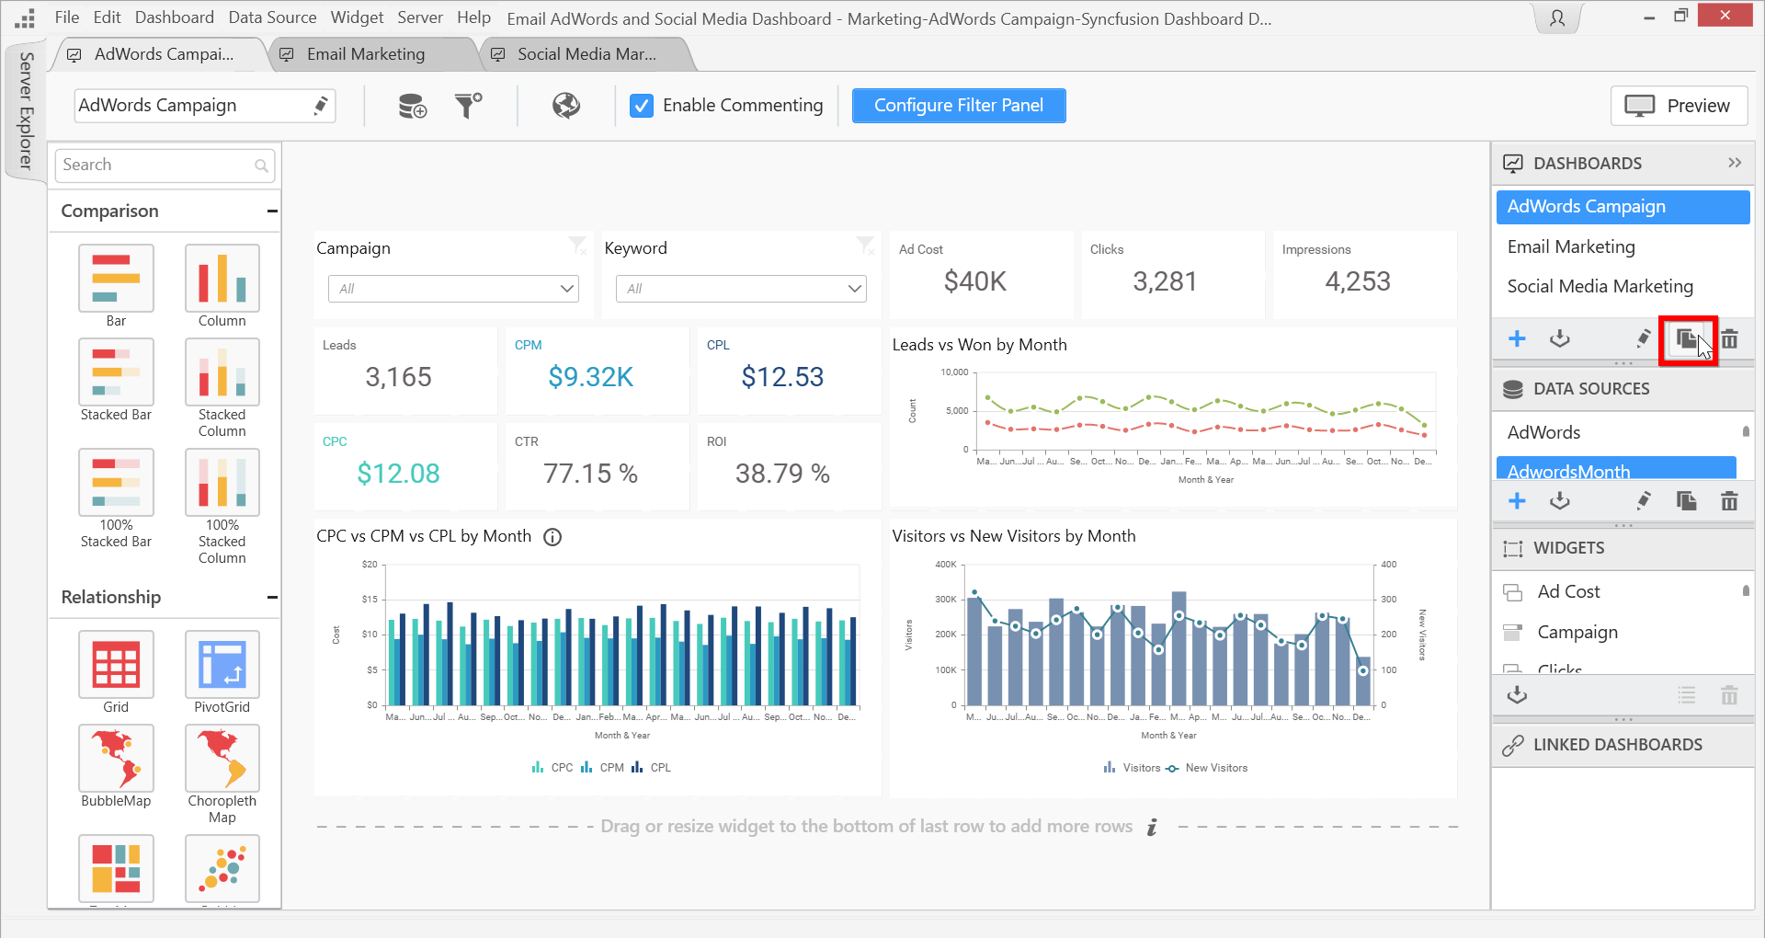Duplicate the selected dashboard using copy icon
Viewport: 1765px width, 938px height.
[x=1686, y=339]
